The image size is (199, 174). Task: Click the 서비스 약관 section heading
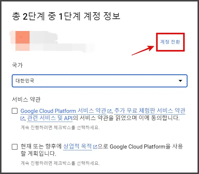coord(26,99)
